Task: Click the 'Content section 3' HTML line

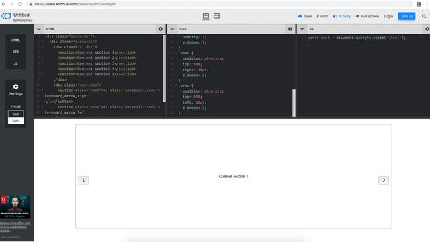Action: pos(97,63)
